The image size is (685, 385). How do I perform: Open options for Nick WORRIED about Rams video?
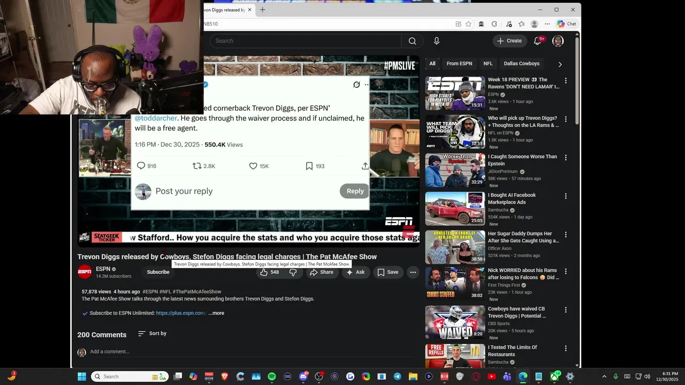tap(566, 271)
